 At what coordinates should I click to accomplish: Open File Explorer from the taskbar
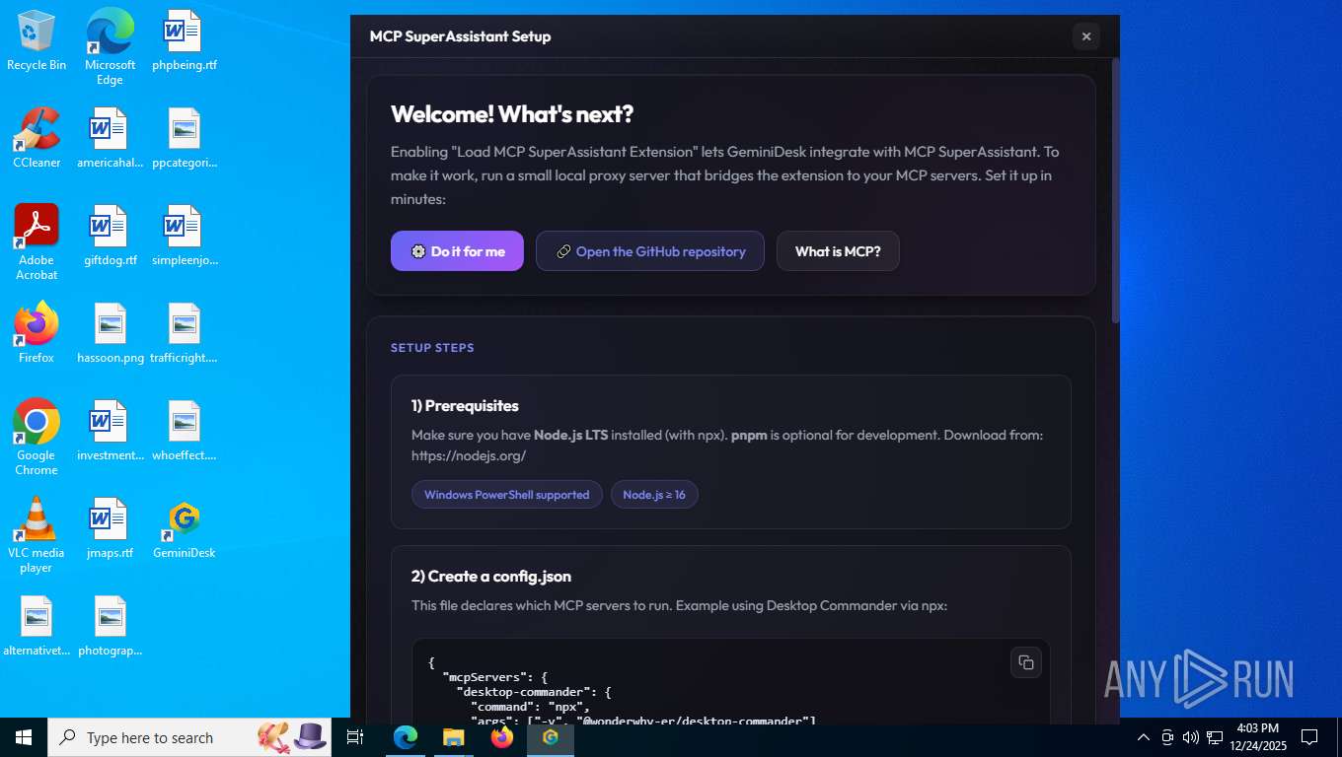pos(453,737)
